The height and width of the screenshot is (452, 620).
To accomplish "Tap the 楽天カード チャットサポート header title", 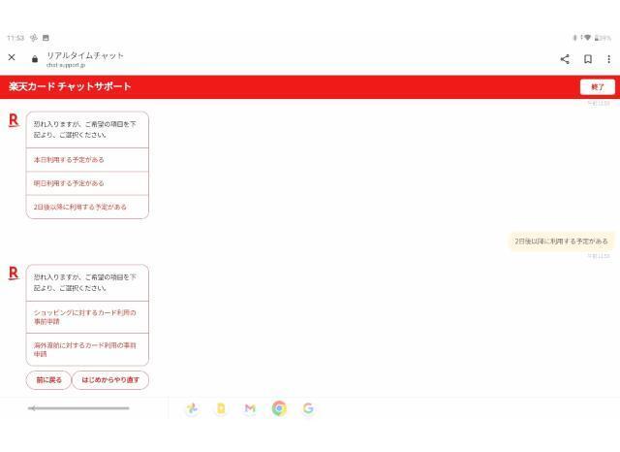I will click(x=70, y=86).
